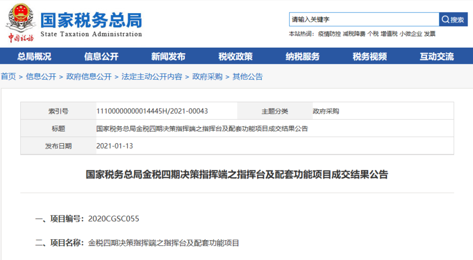Click the 索引号 label cell

58,111
